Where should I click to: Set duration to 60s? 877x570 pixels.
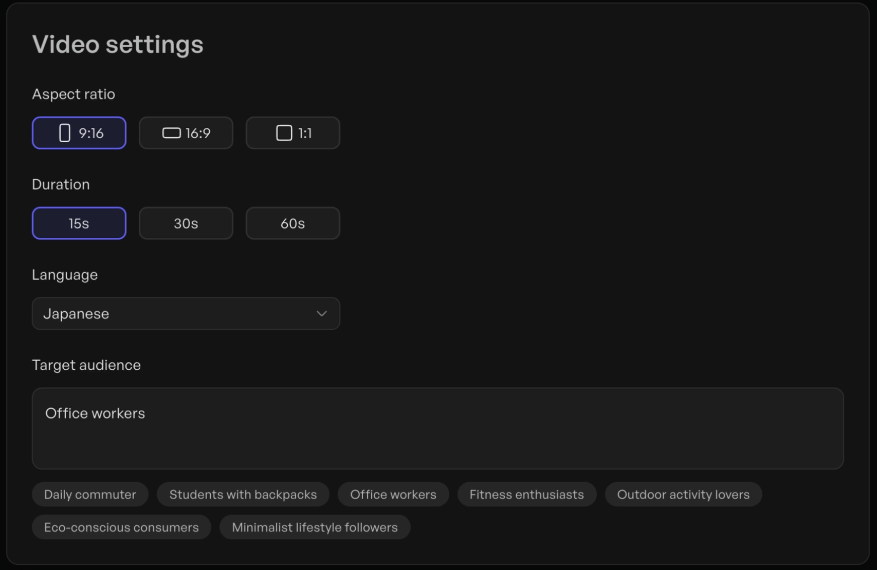[x=293, y=223]
